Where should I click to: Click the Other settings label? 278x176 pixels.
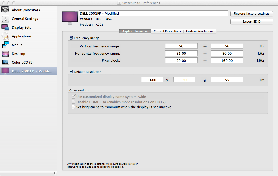(79, 90)
